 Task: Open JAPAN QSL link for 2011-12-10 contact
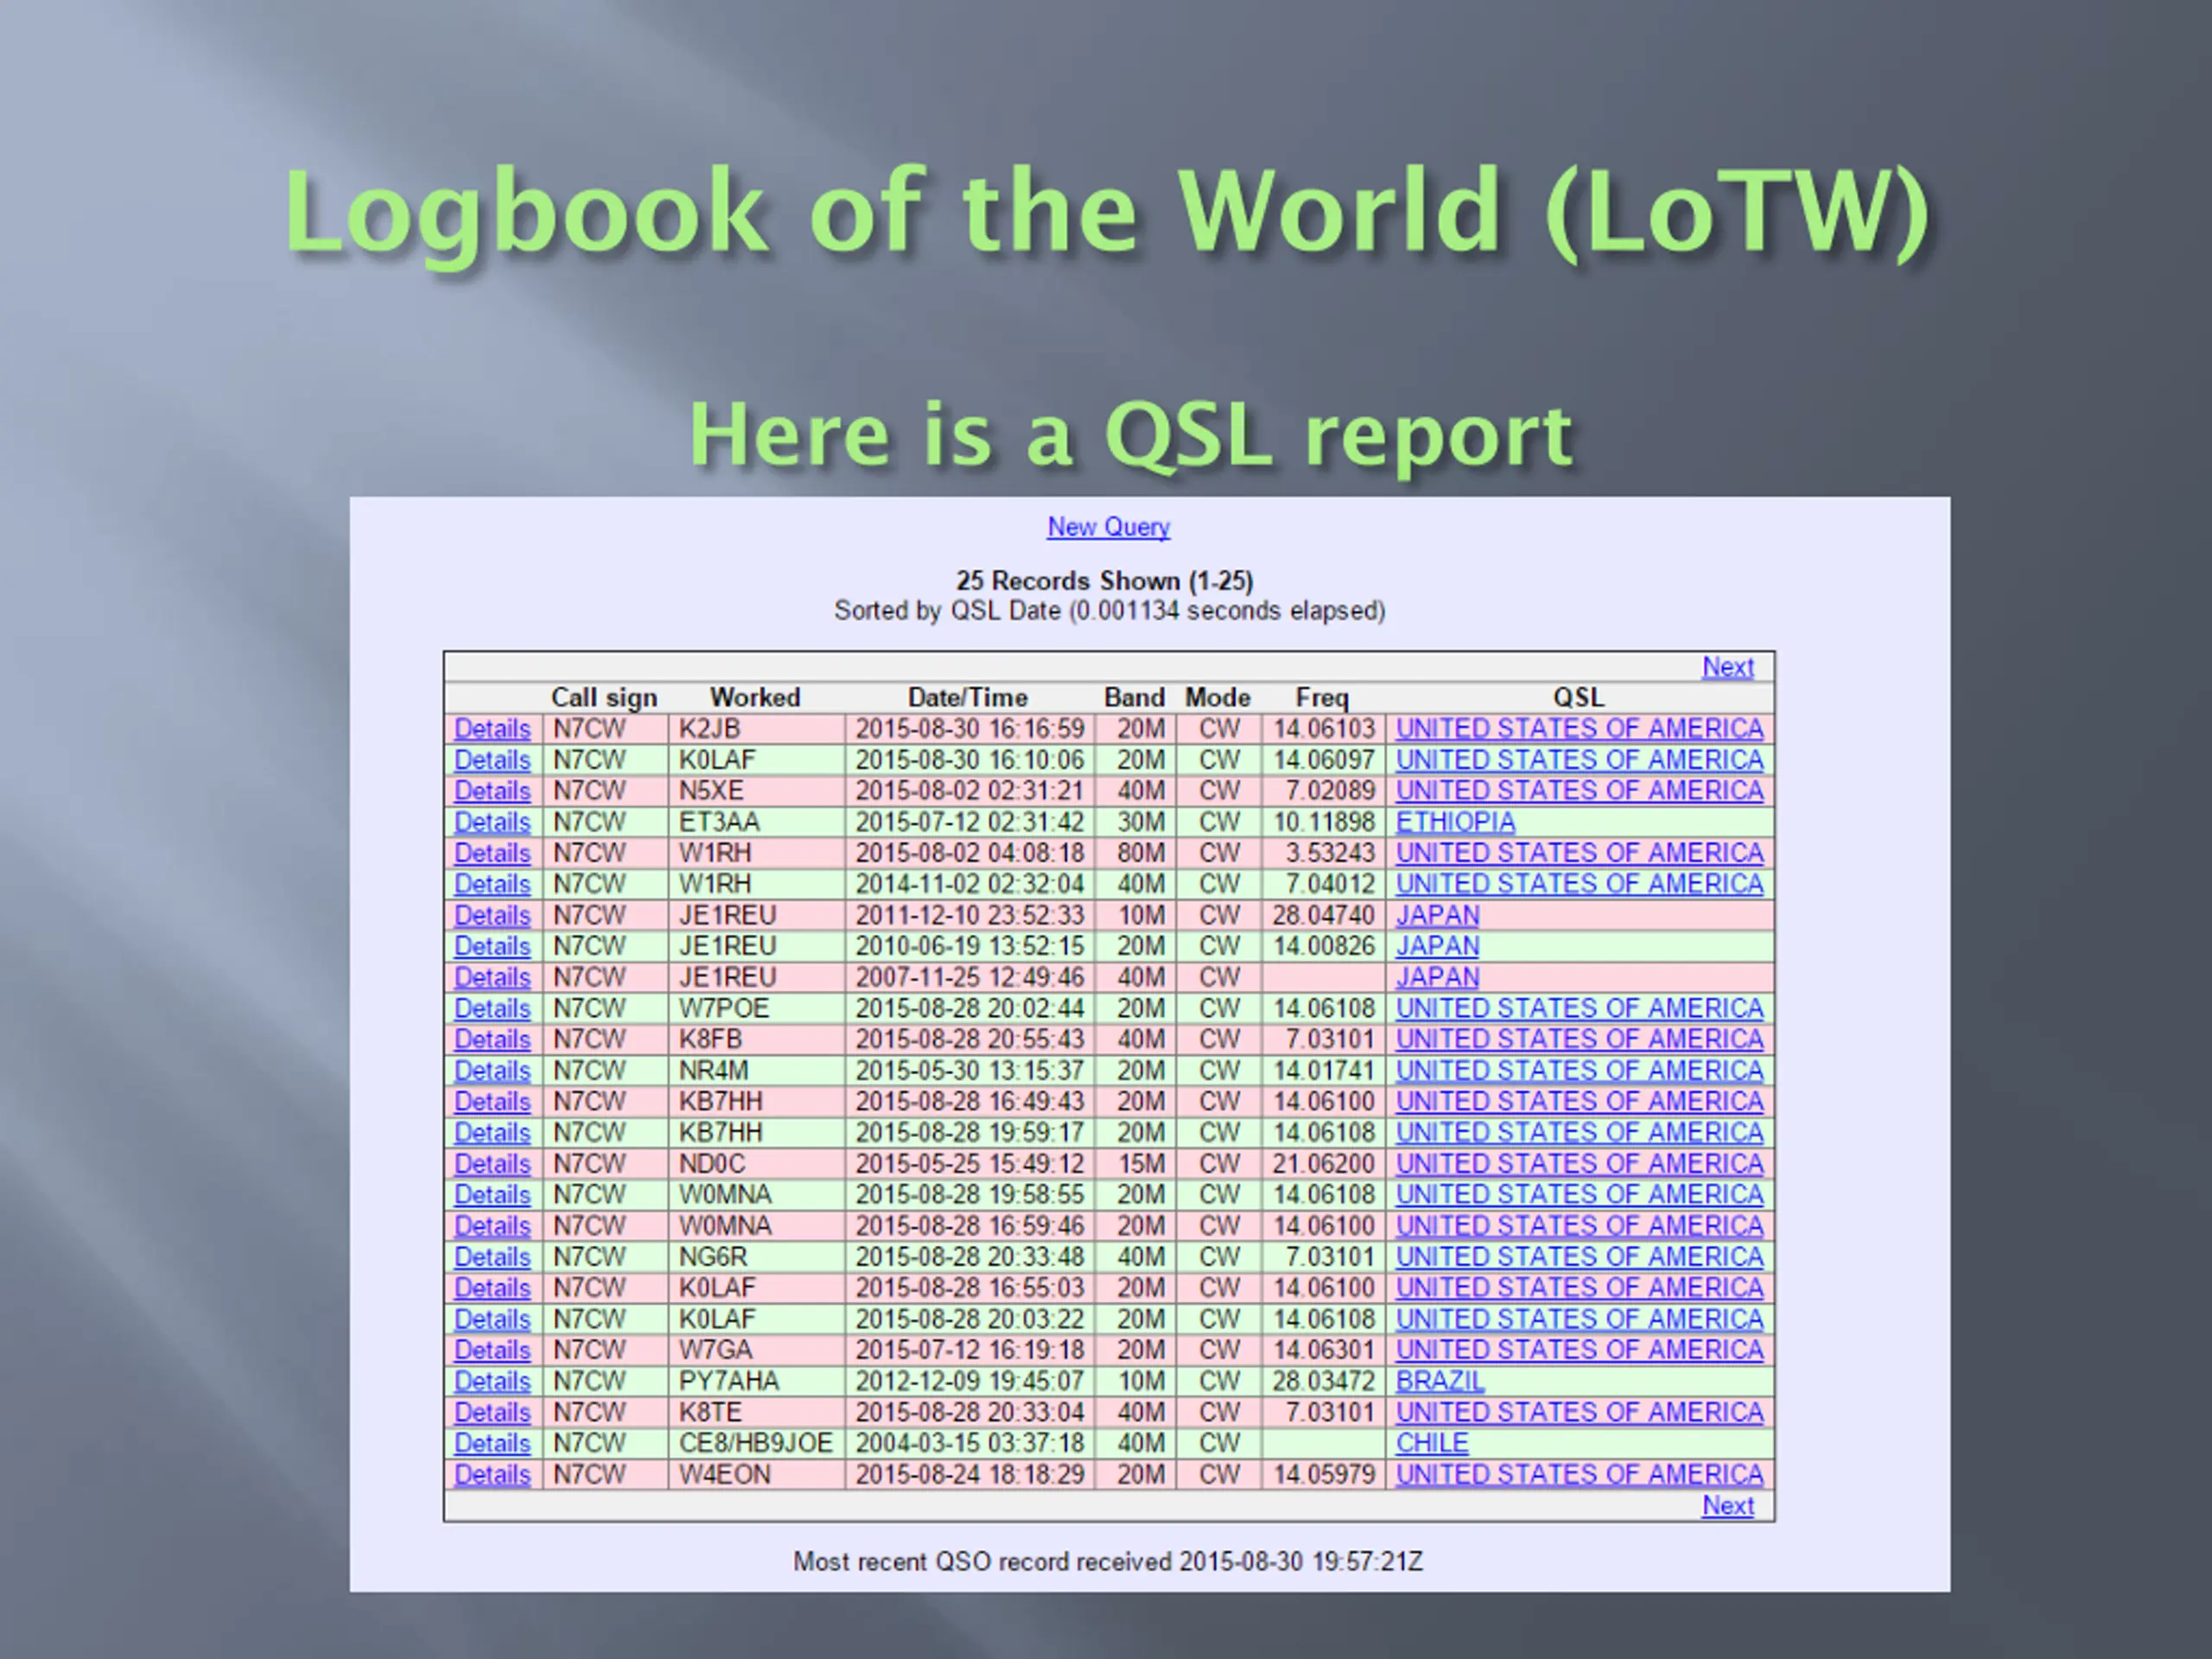(1437, 915)
